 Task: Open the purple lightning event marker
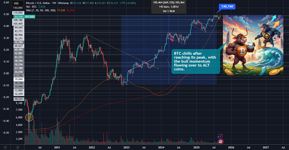tap(220, 136)
